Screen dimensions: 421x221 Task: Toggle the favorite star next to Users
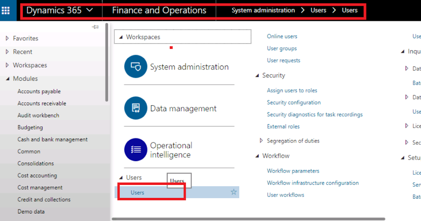click(x=233, y=192)
